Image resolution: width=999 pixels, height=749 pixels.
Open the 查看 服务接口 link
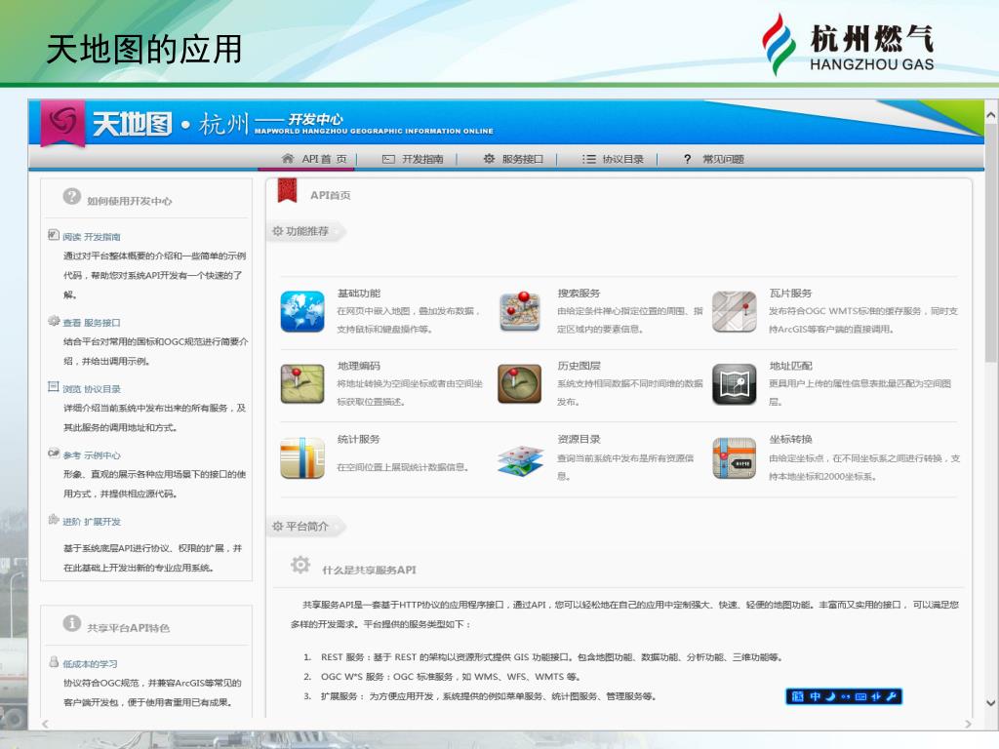coord(92,323)
